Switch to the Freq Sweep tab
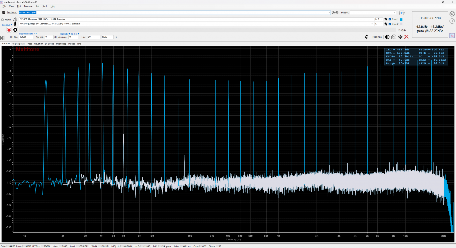Screen dimensions: 456x248 point(61,44)
